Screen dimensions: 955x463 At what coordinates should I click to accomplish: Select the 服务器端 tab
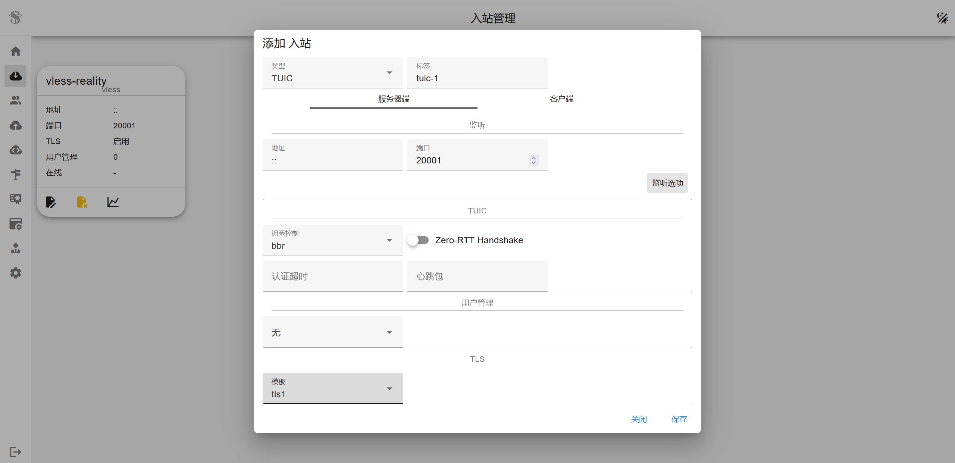(x=394, y=99)
